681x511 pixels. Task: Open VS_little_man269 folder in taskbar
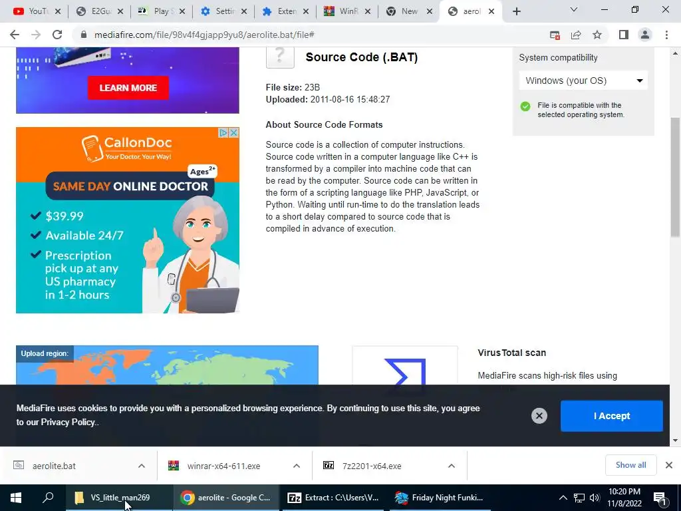click(120, 498)
